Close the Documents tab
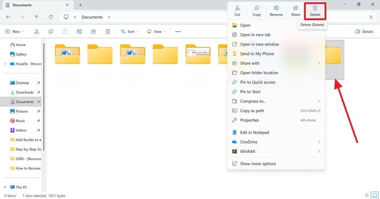 coord(67,5)
